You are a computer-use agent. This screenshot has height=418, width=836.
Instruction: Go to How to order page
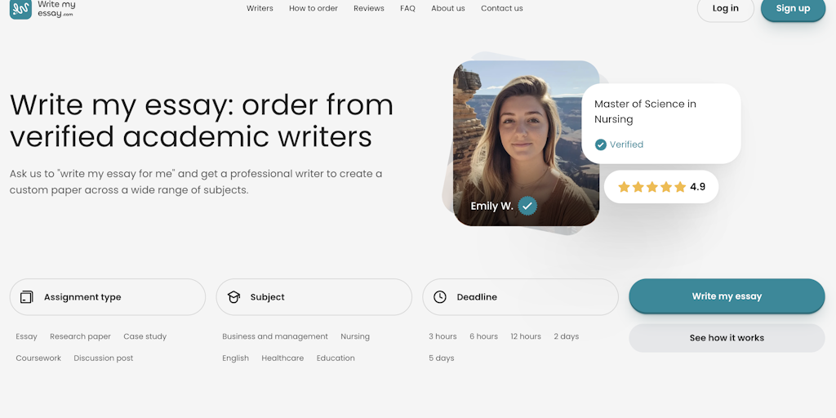click(313, 8)
